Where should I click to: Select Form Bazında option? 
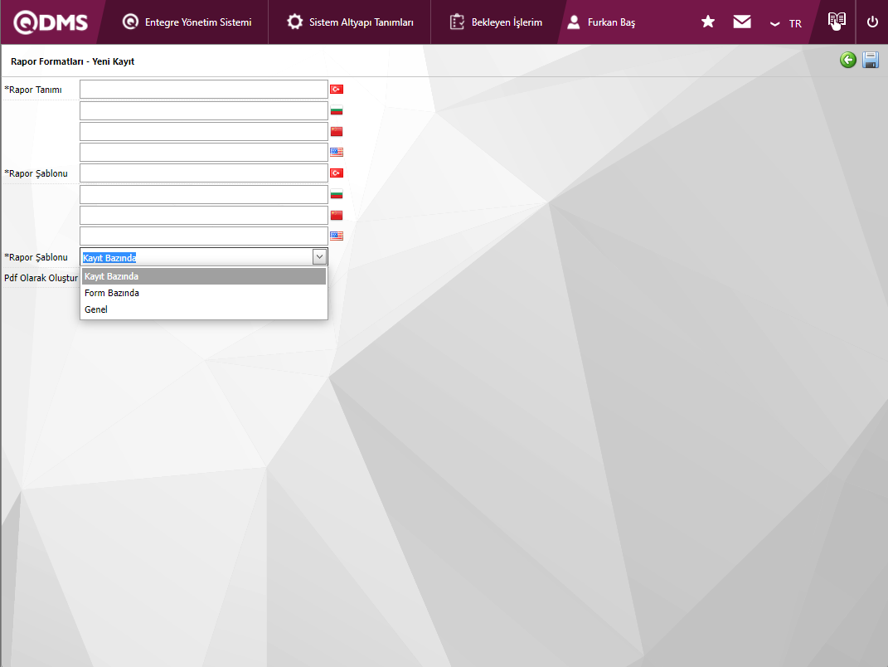tap(204, 293)
